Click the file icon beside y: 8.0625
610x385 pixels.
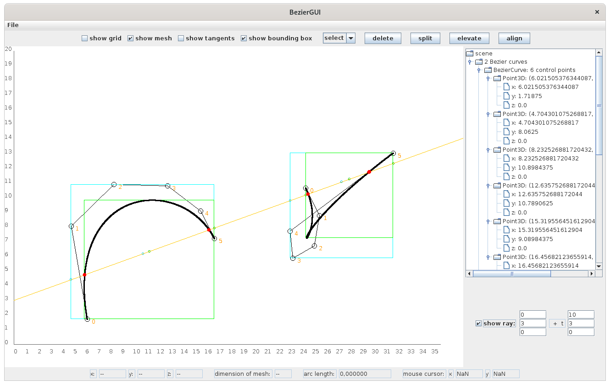pos(506,132)
